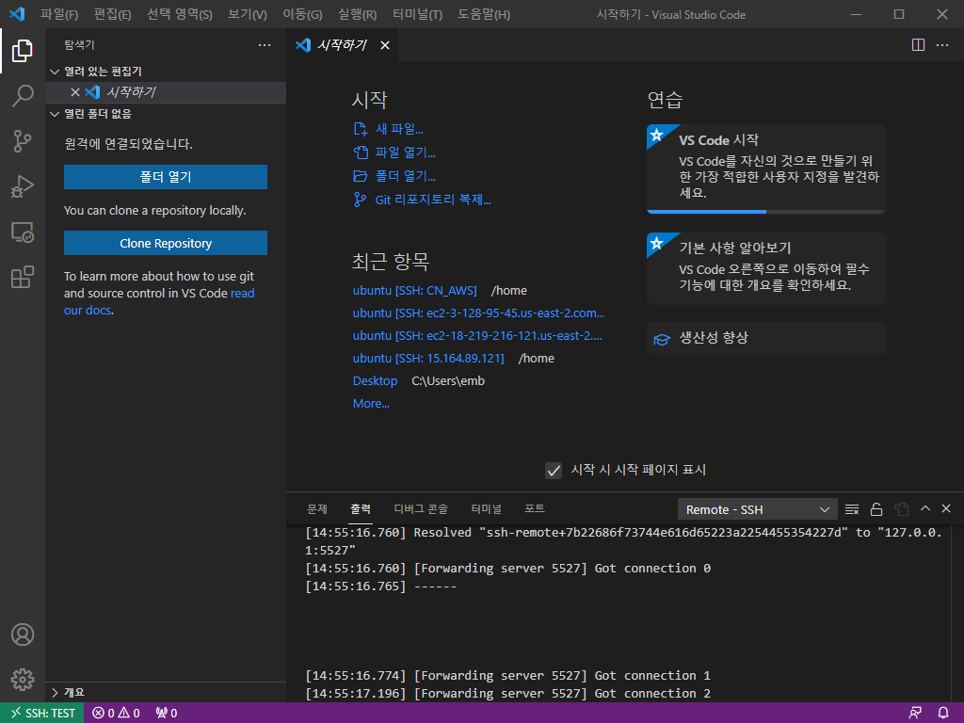This screenshot has width=964, height=723.
Task: Open editor more actions ellipsis
Action: pyautogui.click(x=941, y=45)
